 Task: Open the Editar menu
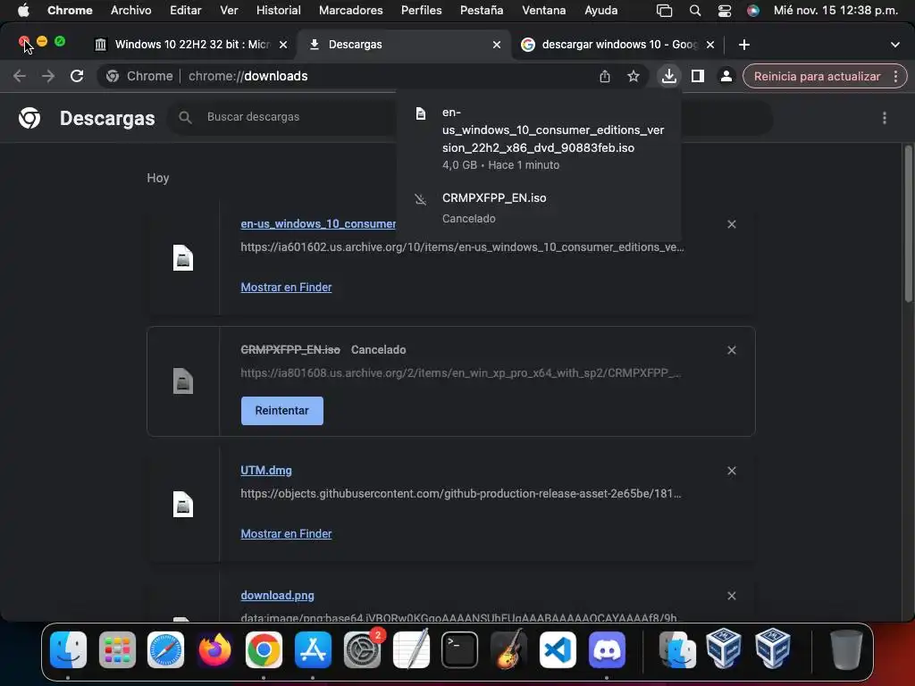pos(186,10)
